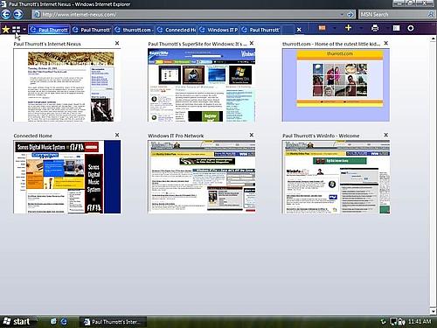The height and width of the screenshot is (328, 437).
Task: Open the SuperSite for Windows thumbnail
Action: click(201, 85)
